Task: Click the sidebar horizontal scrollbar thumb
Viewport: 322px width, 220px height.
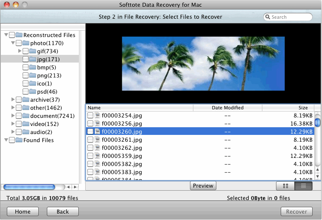Action: tap(29, 187)
